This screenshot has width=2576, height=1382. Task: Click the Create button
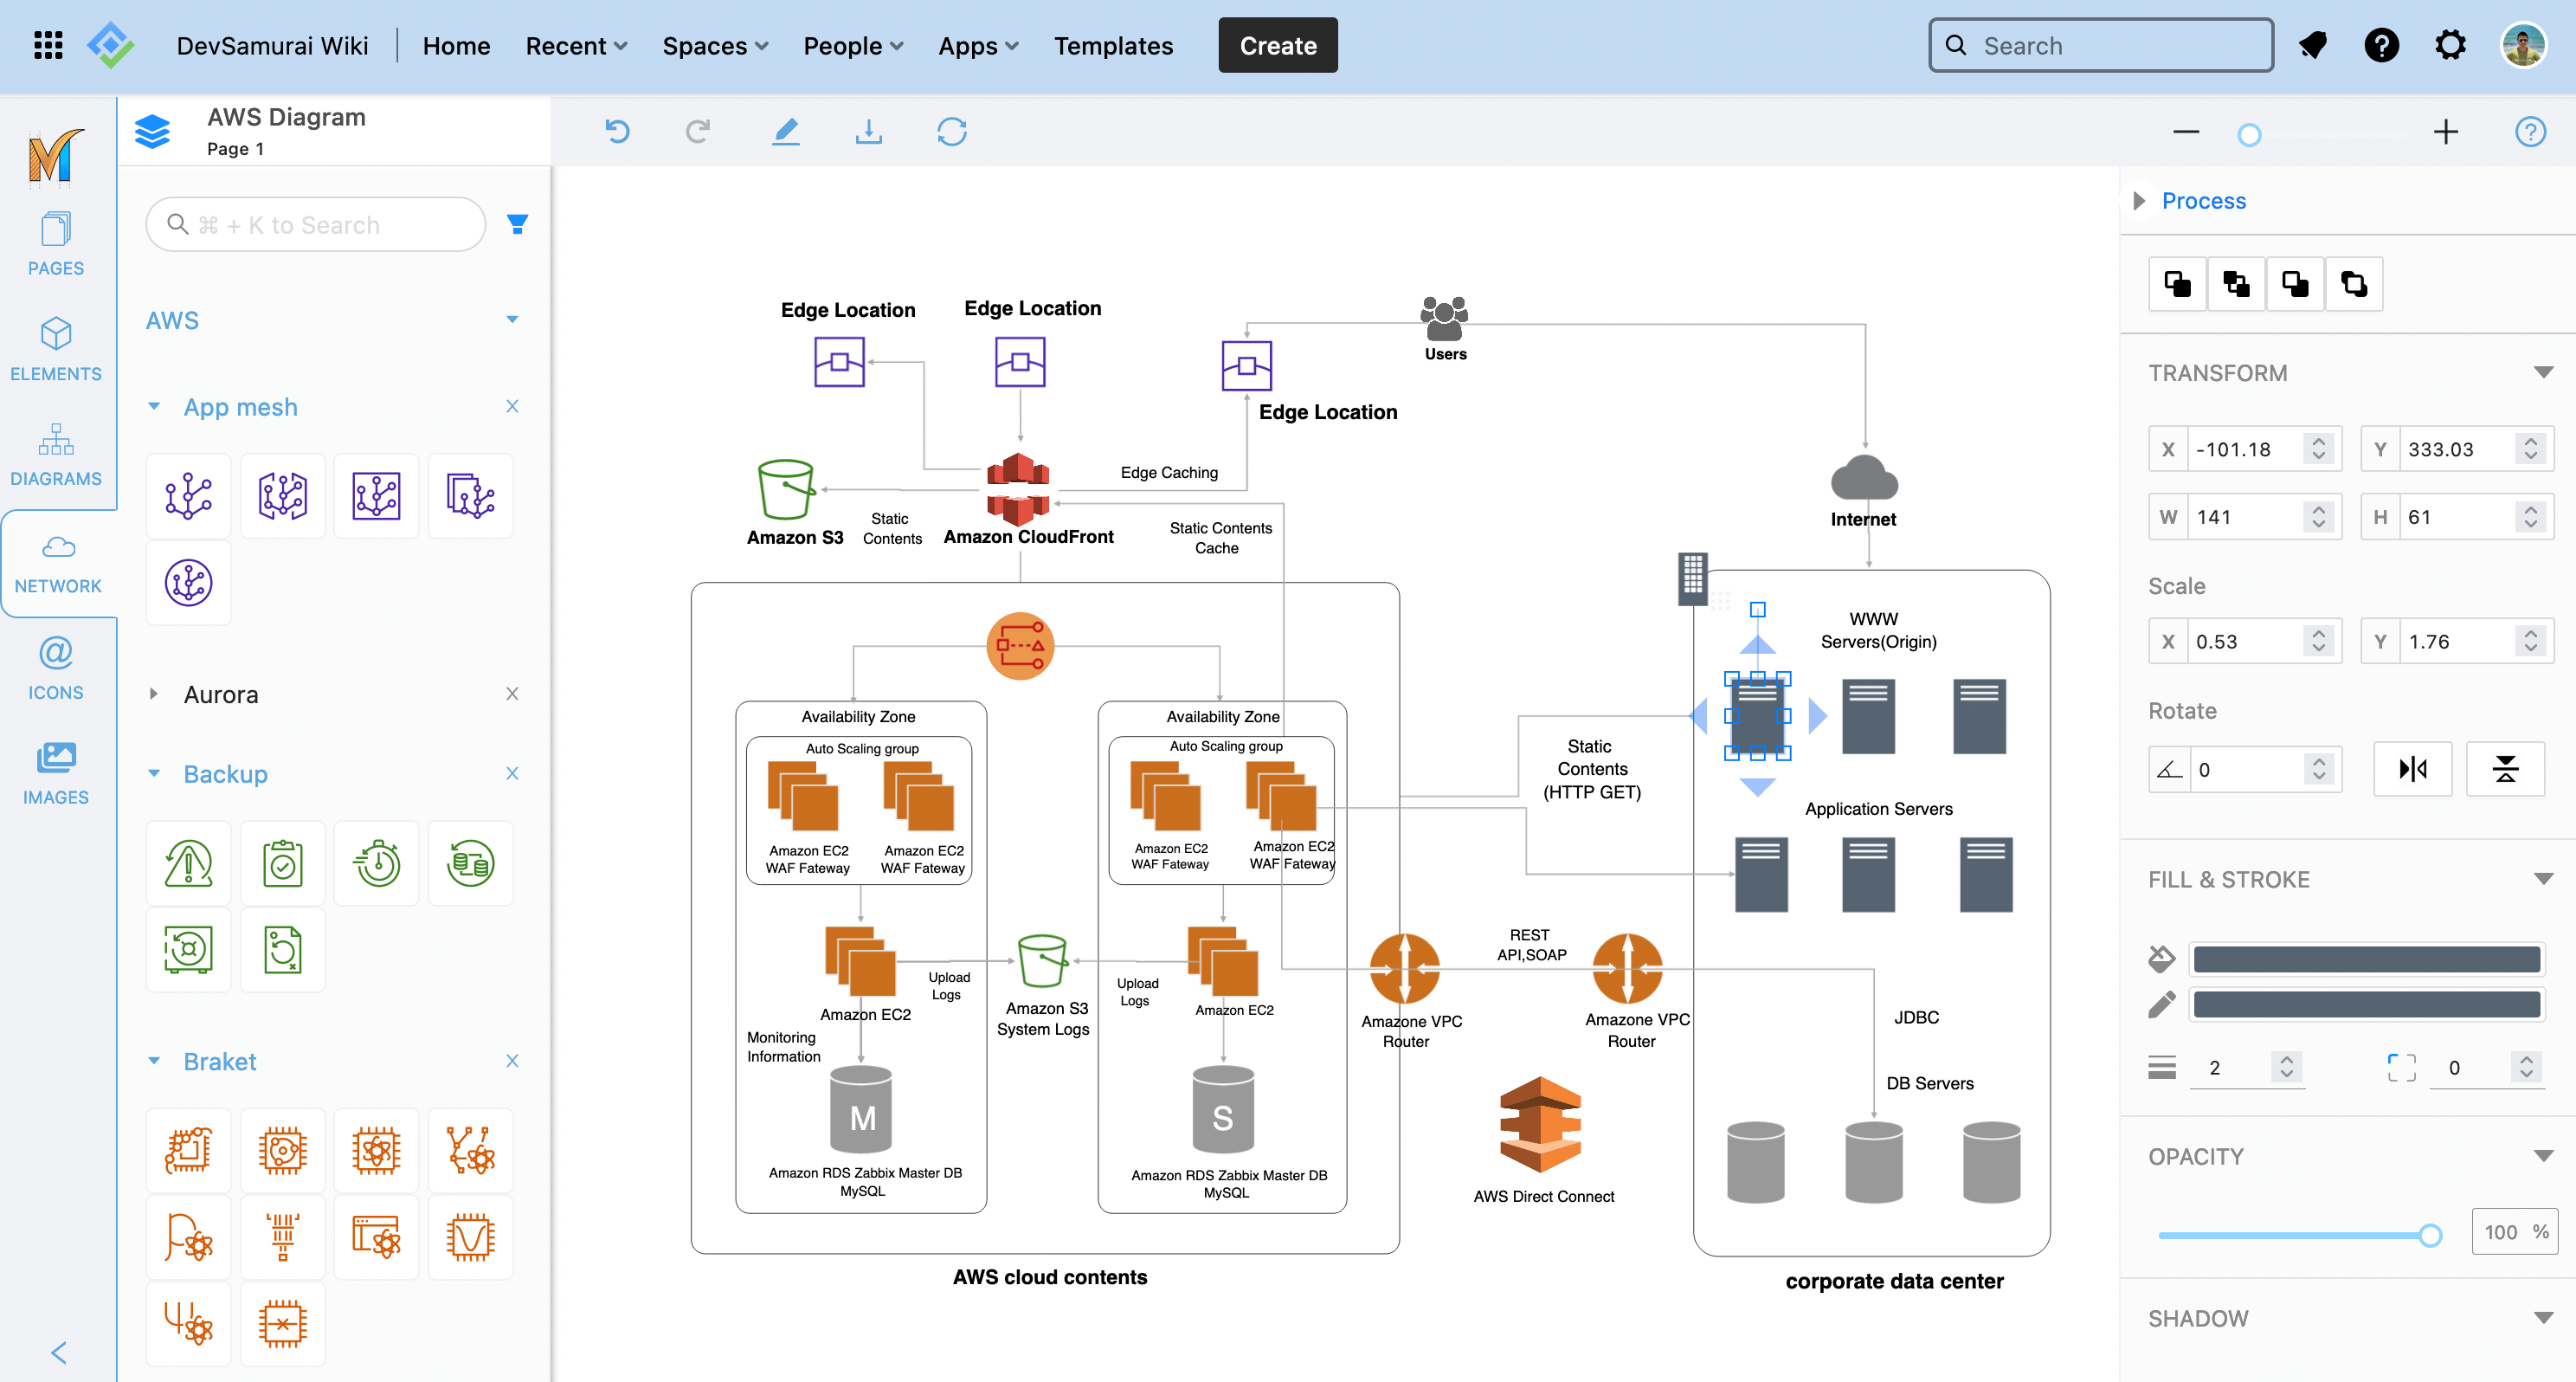coord(1277,45)
